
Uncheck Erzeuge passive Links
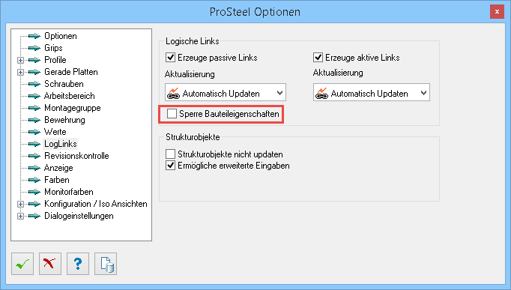point(170,58)
